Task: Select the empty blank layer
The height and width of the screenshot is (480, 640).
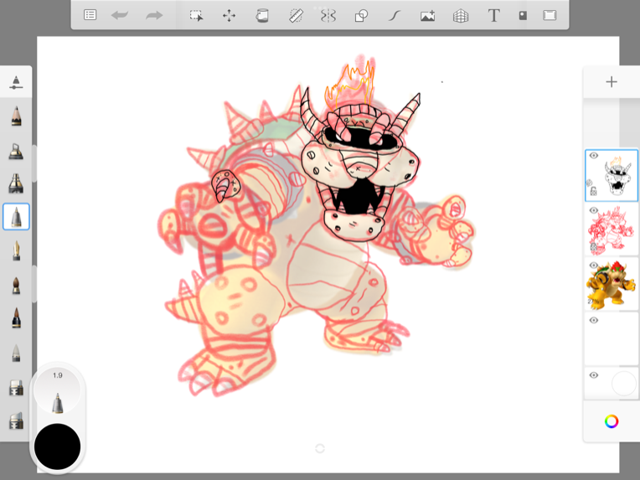Action: (611, 339)
